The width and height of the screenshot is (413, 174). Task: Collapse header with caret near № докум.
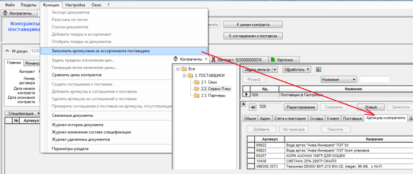(7, 50)
